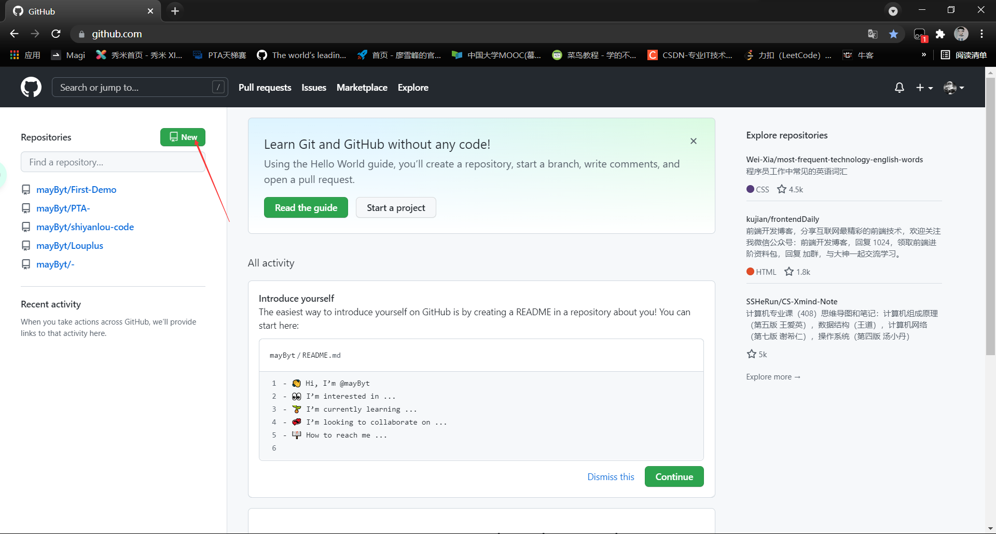Click Read the guide button
Viewport: 996px width, 534px height.
point(306,207)
